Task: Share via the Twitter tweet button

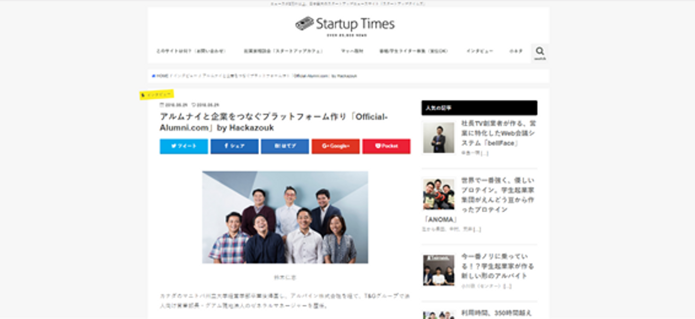Action: point(184,146)
